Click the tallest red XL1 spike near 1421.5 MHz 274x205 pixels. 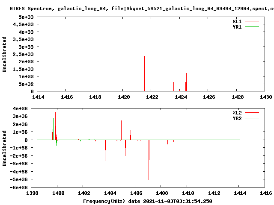144,56
